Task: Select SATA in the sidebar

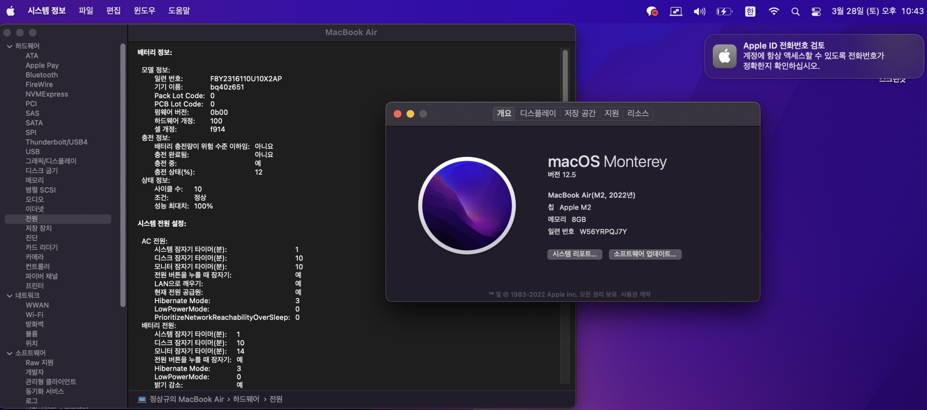Action: click(x=34, y=123)
